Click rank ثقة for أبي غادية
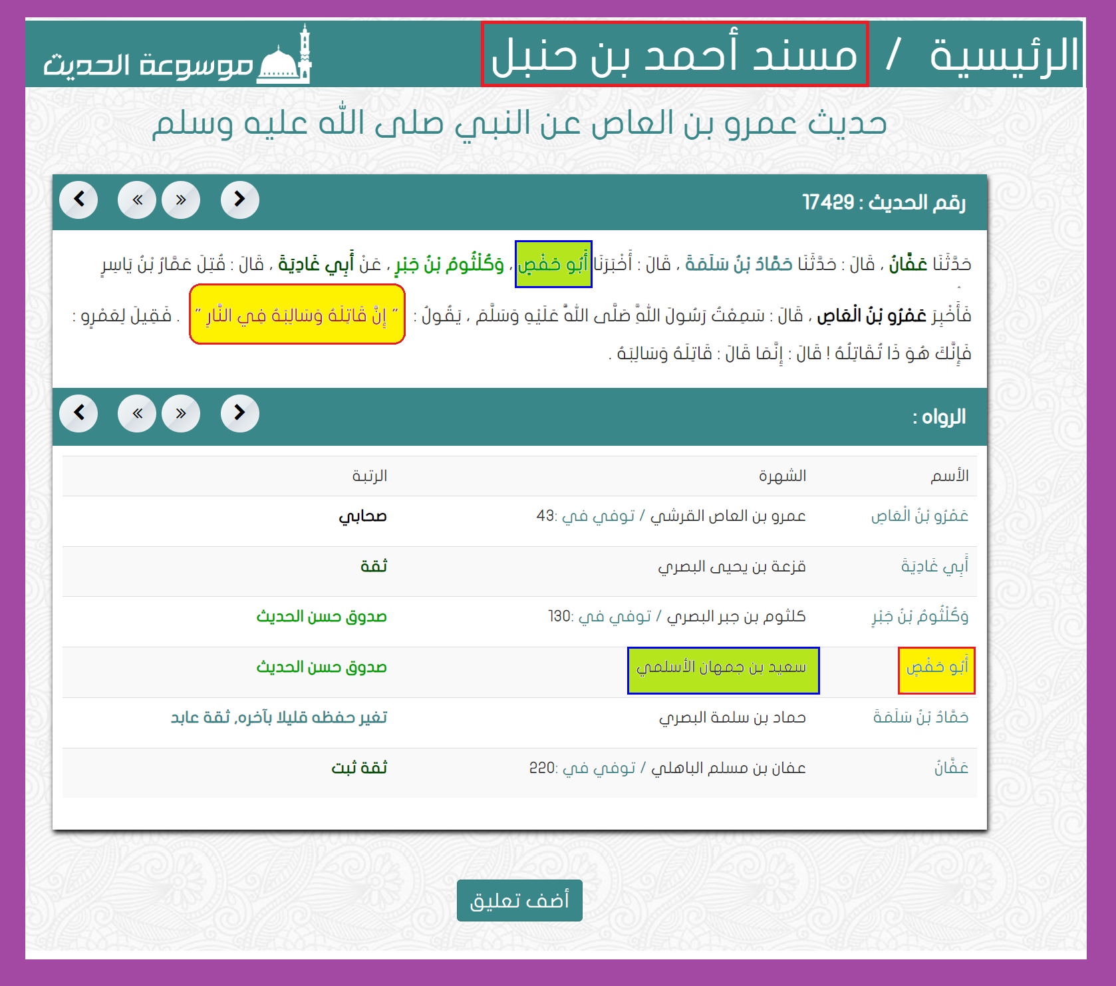The image size is (1116, 986). pos(373,566)
